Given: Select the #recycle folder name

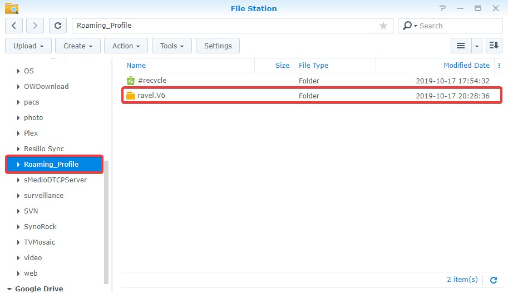Looking at the screenshot, I should click(152, 81).
